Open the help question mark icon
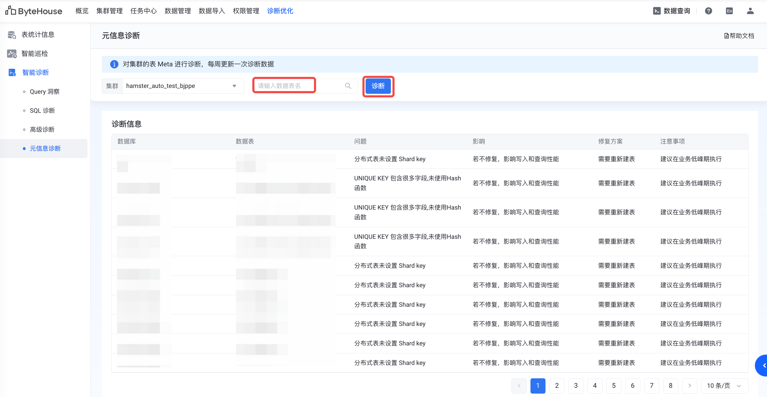767x397 pixels. pyautogui.click(x=708, y=11)
